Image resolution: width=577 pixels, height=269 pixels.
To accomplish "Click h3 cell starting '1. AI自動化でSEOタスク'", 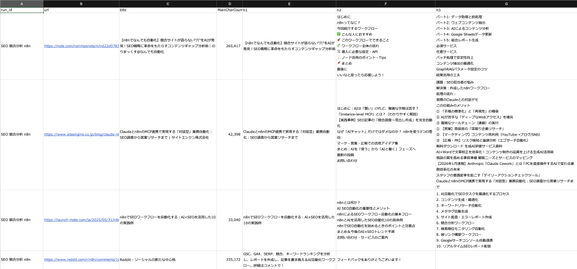I will tap(506, 219).
